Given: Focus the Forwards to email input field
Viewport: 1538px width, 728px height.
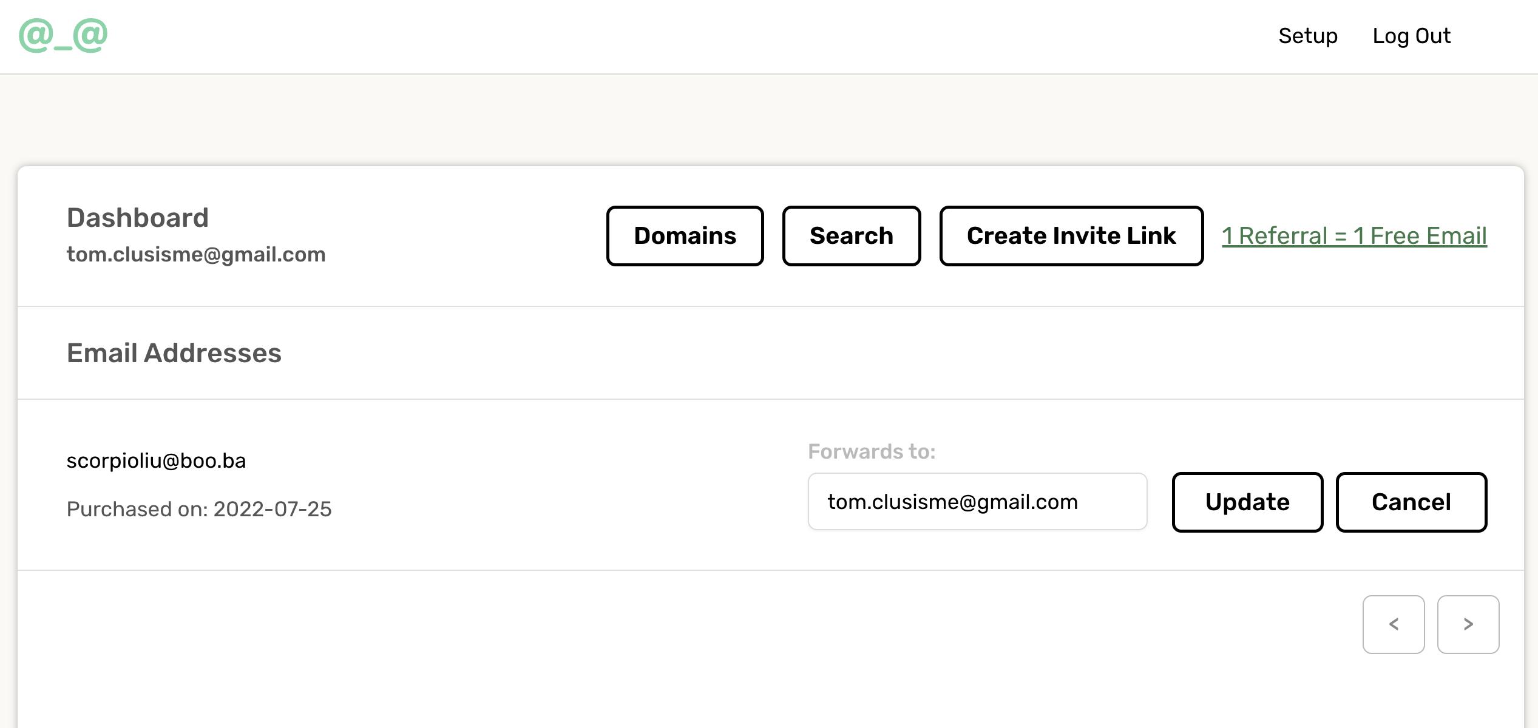Looking at the screenshot, I should [x=977, y=502].
